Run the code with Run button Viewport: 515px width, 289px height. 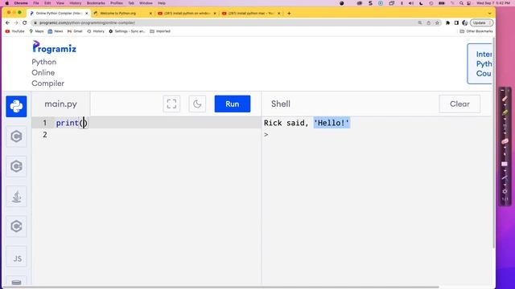pyautogui.click(x=233, y=104)
